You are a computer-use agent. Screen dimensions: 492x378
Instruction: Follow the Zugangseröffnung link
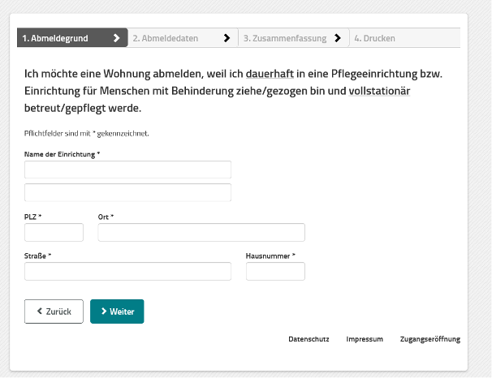point(430,339)
